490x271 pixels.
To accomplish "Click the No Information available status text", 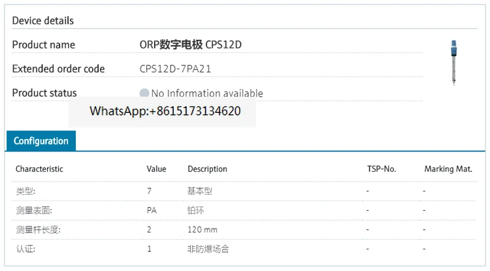I will point(207,93).
